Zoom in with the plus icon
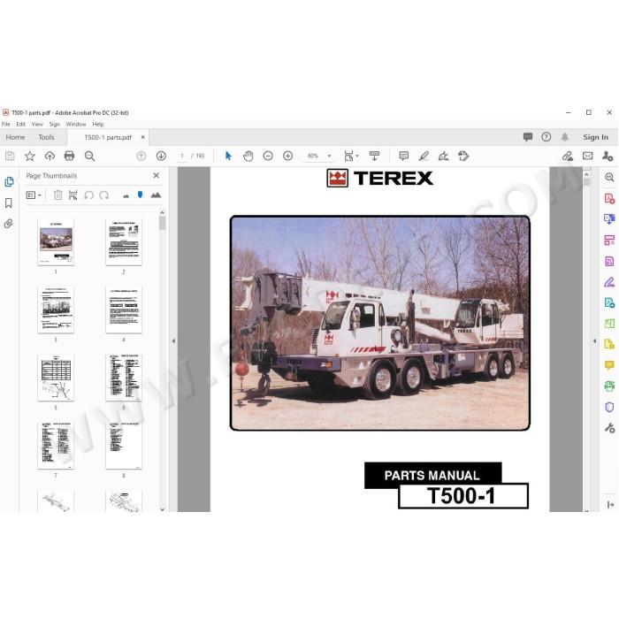 [288, 156]
